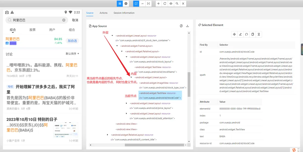The height and width of the screenshot is (152, 303).
Task: Click the location status icon on phone
Action: 66,12
